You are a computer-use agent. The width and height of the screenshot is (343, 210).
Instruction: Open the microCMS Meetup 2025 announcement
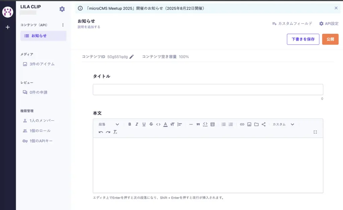pyautogui.click(x=145, y=8)
